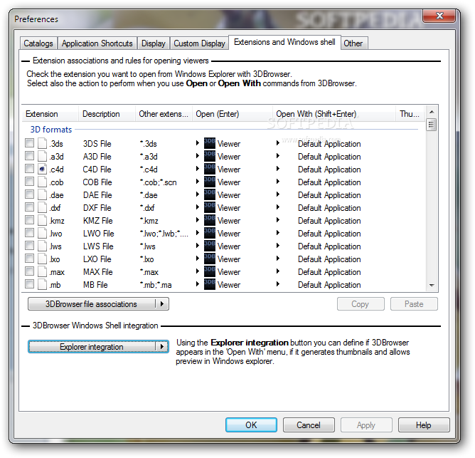Open the Open With arrow for .3ds
This screenshot has width=475, height=458.
(x=278, y=142)
